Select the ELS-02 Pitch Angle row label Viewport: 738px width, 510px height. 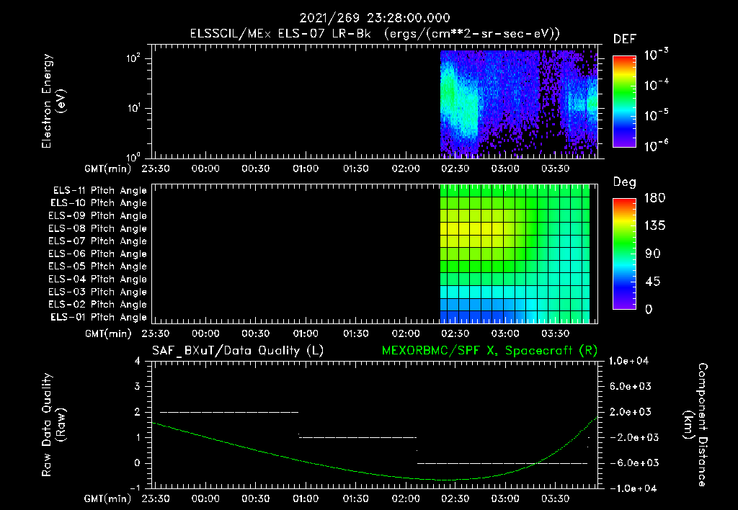(x=97, y=305)
